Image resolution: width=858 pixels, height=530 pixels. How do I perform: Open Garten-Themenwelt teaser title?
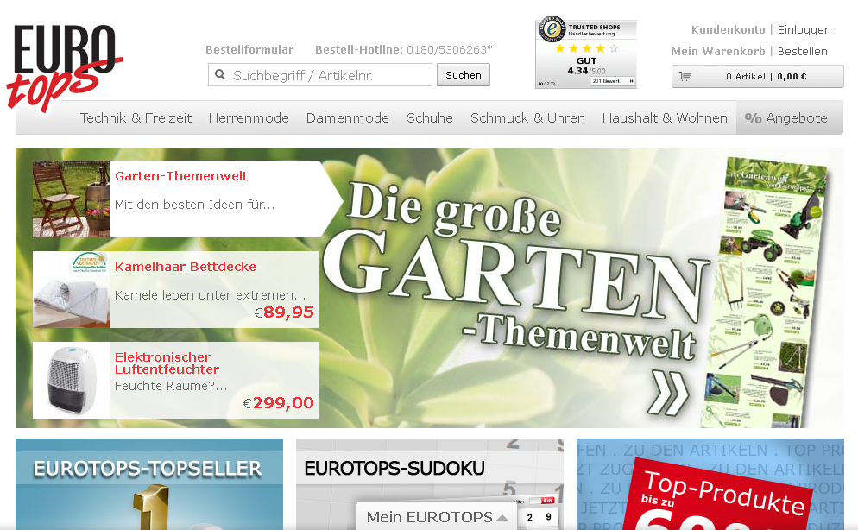(181, 176)
